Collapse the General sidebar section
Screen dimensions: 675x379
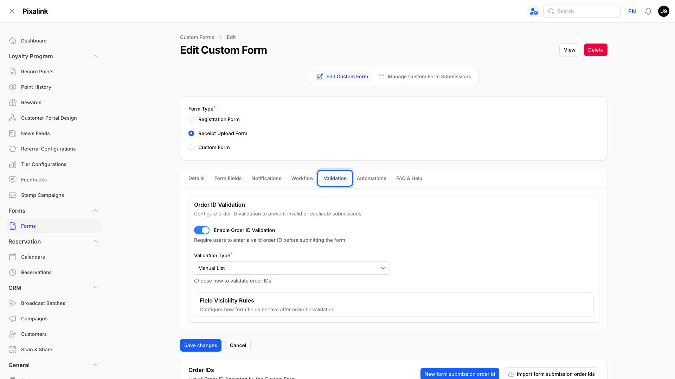coord(95,365)
